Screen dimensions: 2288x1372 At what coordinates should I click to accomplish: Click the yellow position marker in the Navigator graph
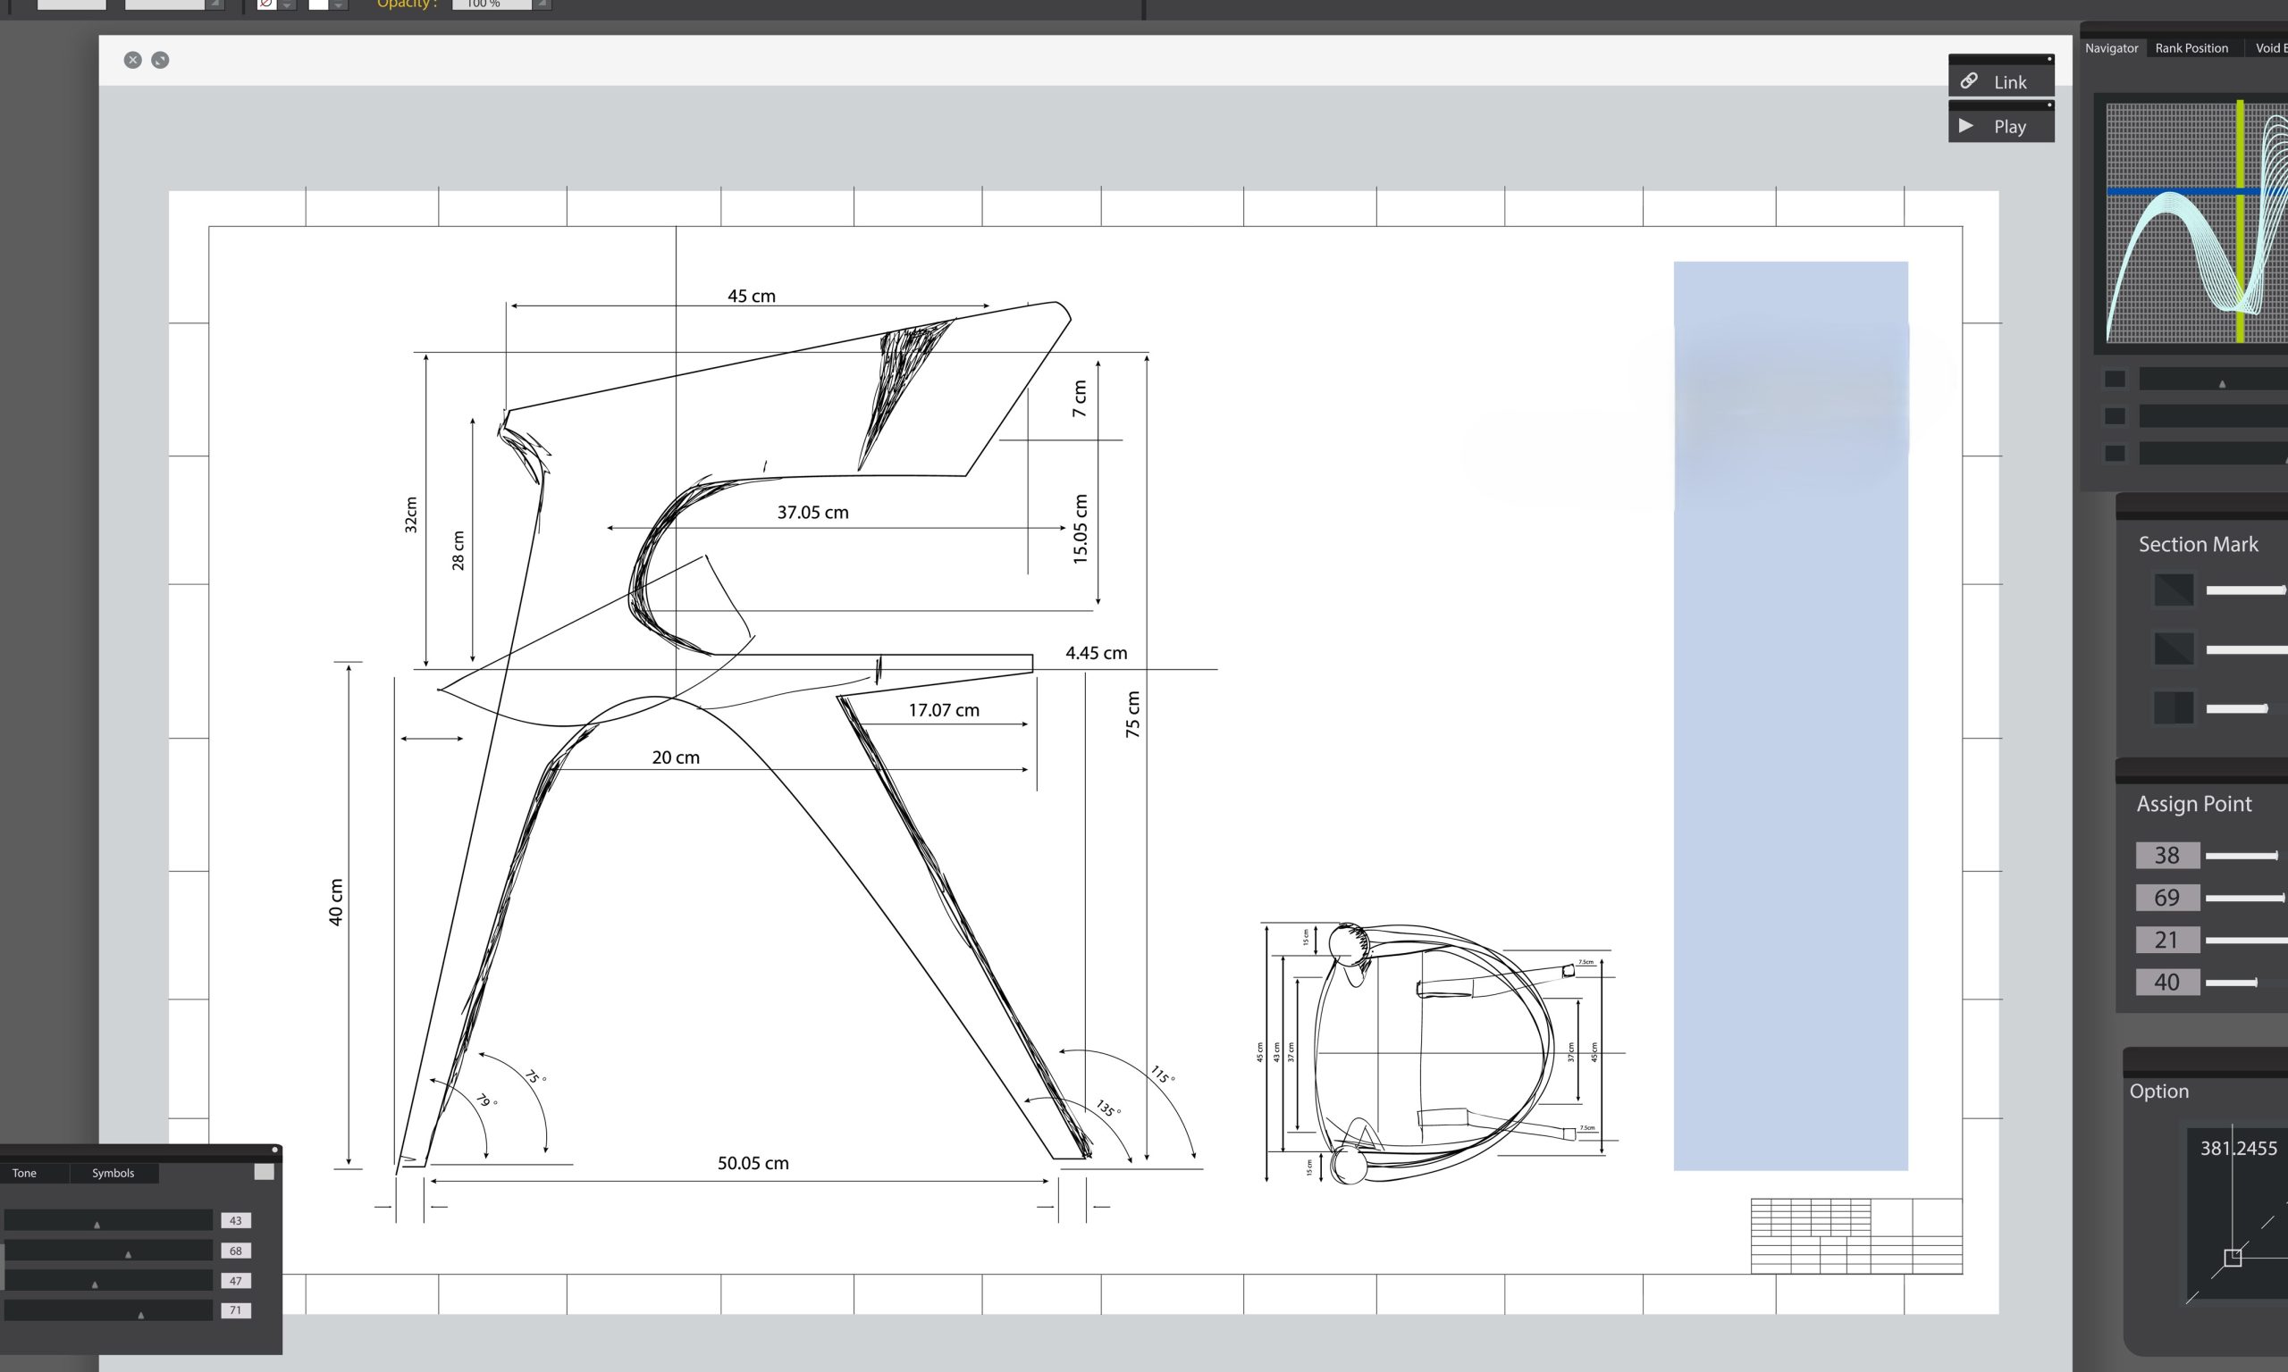[x=2242, y=222]
